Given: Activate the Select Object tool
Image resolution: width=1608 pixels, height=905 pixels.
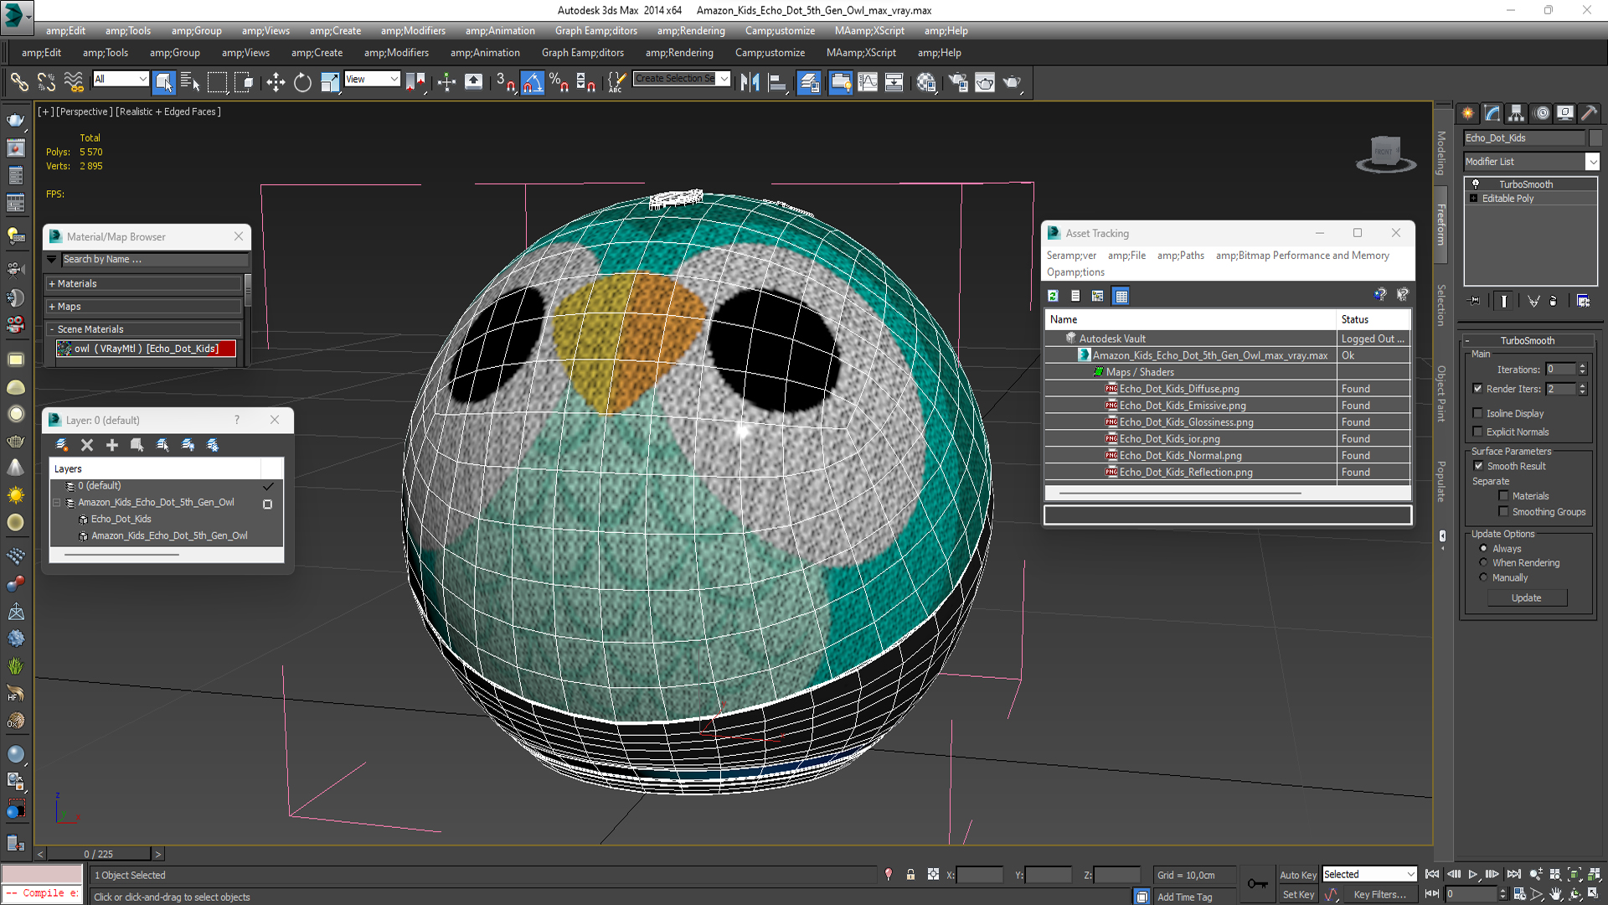Looking at the screenshot, I should pyautogui.click(x=163, y=81).
